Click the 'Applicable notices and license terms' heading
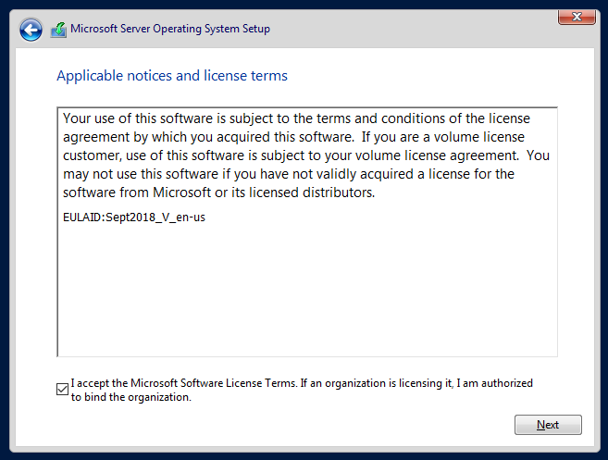This screenshot has height=460, width=608. (x=172, y=75)
